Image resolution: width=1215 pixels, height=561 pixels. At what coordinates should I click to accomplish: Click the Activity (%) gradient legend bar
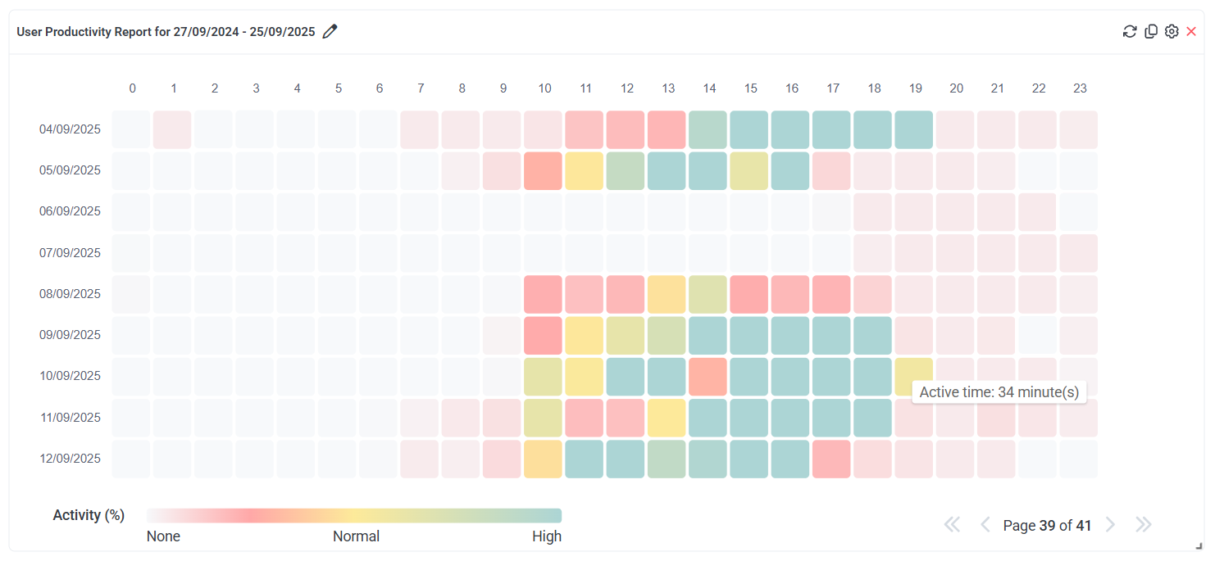coord(354,515)
